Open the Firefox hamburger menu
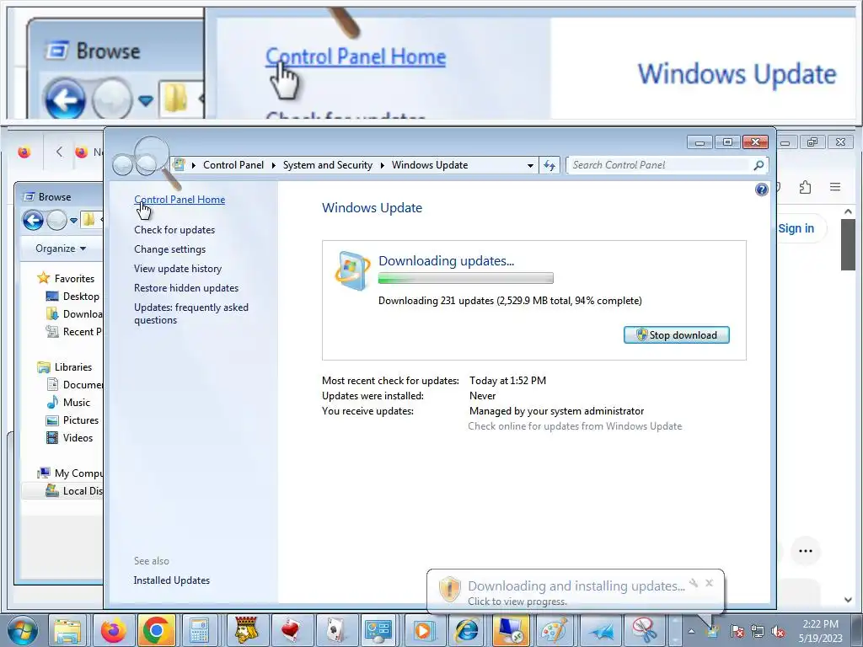Screen dimensions: 863x647 pos(835,187)
